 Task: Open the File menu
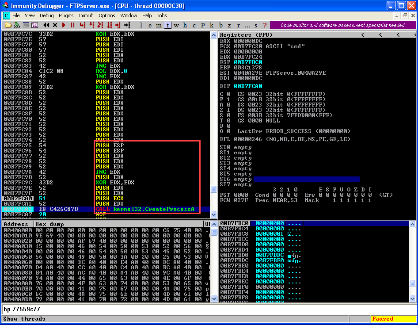[x=16, y=15]
